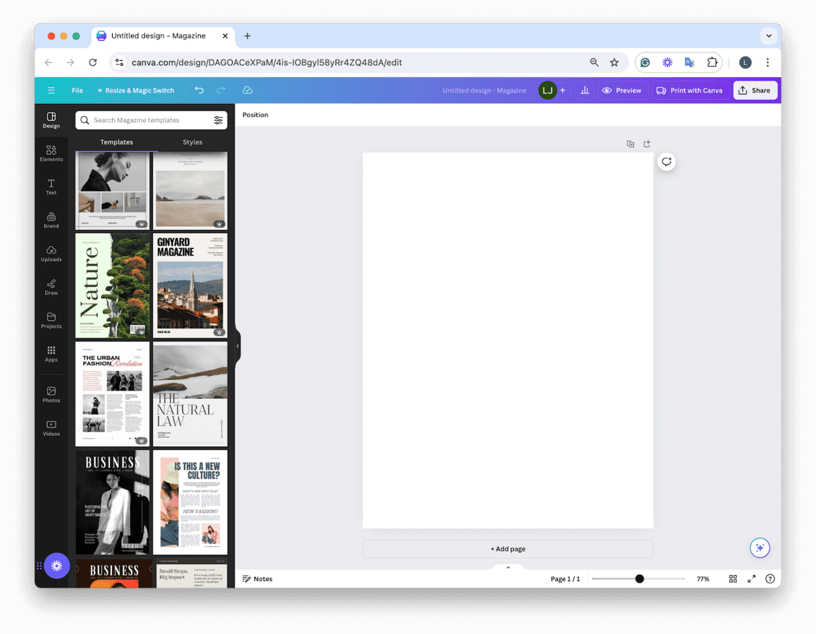Screen dimensions: 816x634
Task: Toggle the Notes panel at the bottom left
Action: point(257,578)
